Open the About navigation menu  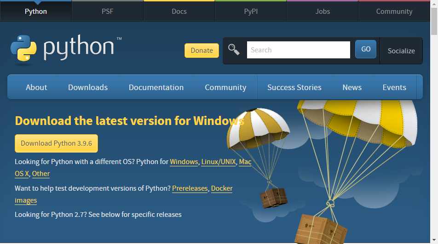[36, 87]
